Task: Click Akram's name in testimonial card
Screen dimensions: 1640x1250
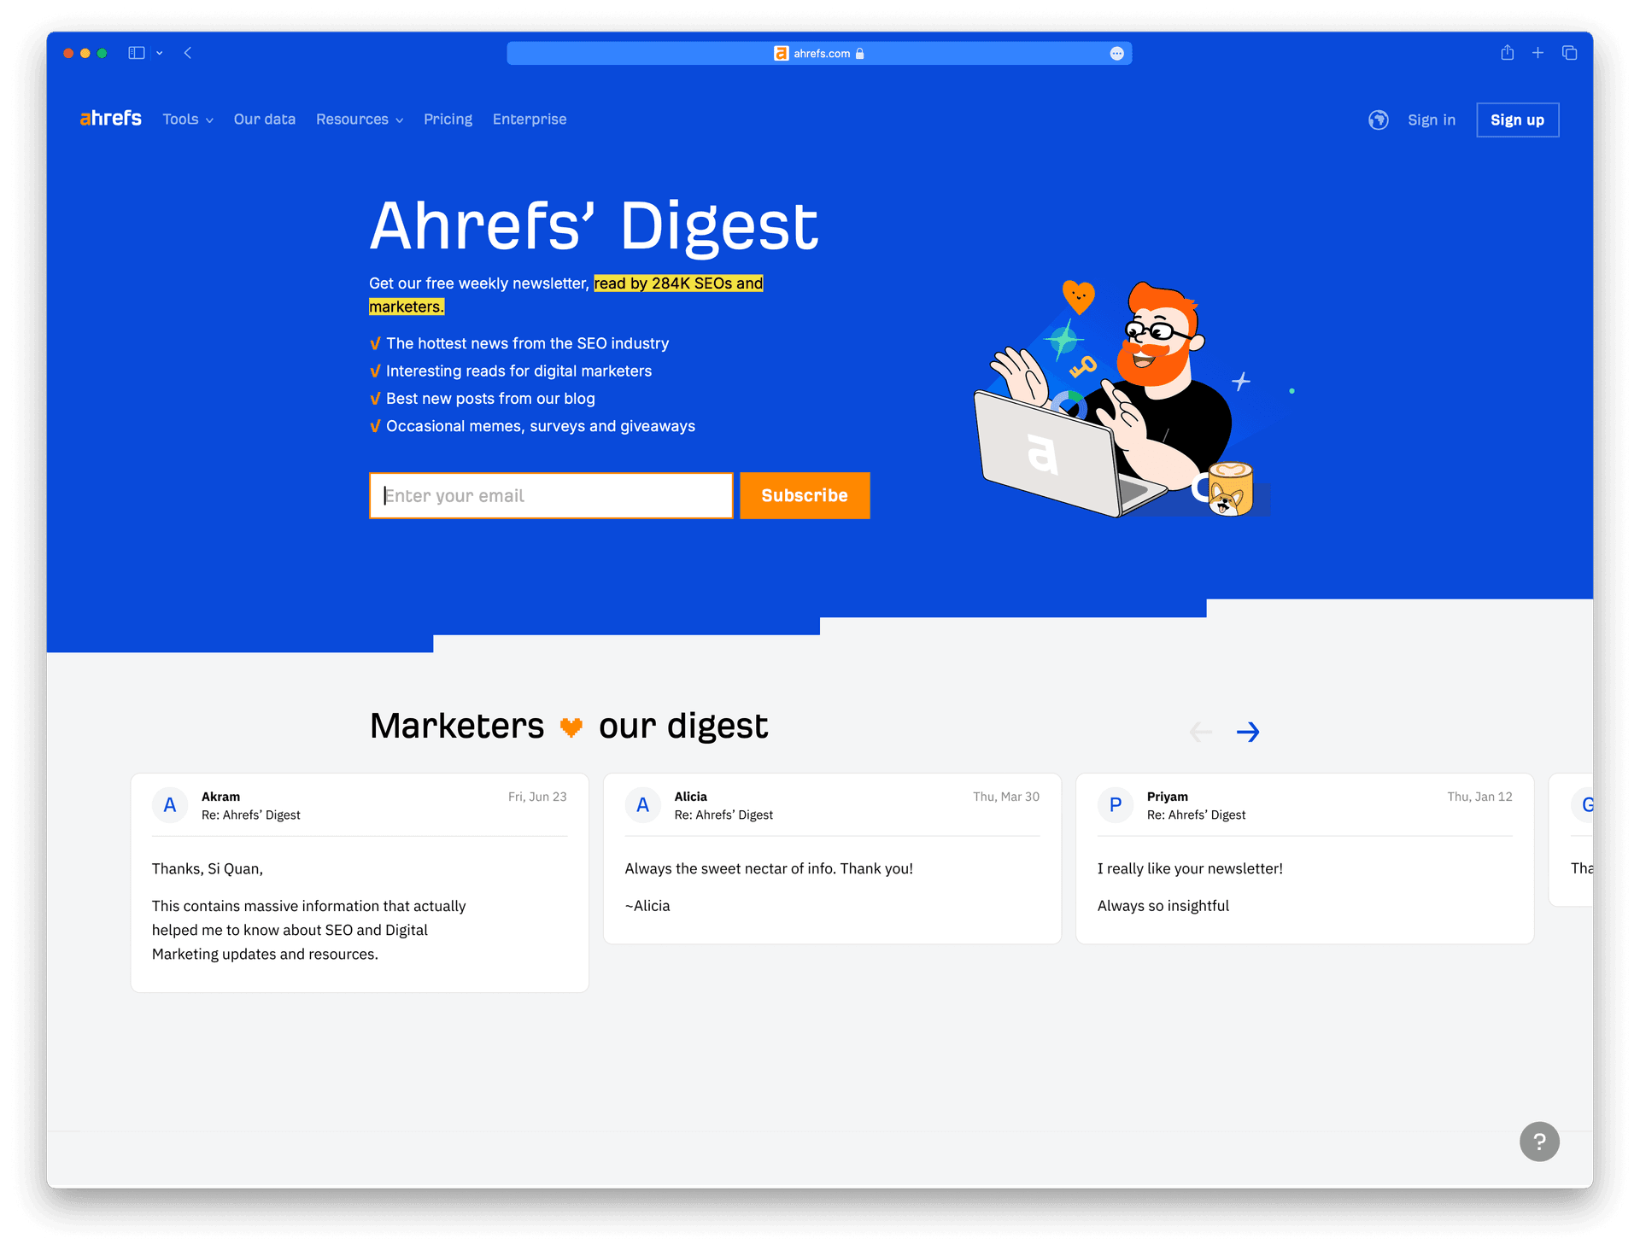Action: pos(220,797)
